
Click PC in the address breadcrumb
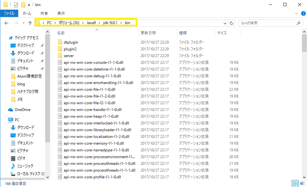49,23
